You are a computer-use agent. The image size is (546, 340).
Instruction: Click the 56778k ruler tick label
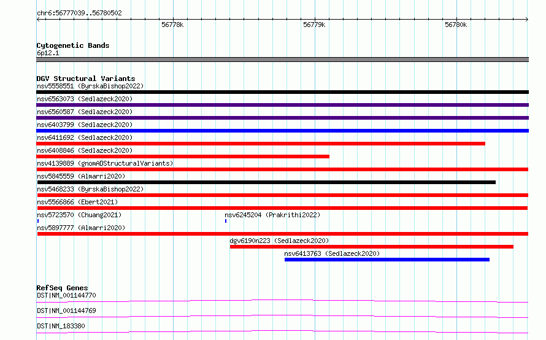click(x=172, y=25)
